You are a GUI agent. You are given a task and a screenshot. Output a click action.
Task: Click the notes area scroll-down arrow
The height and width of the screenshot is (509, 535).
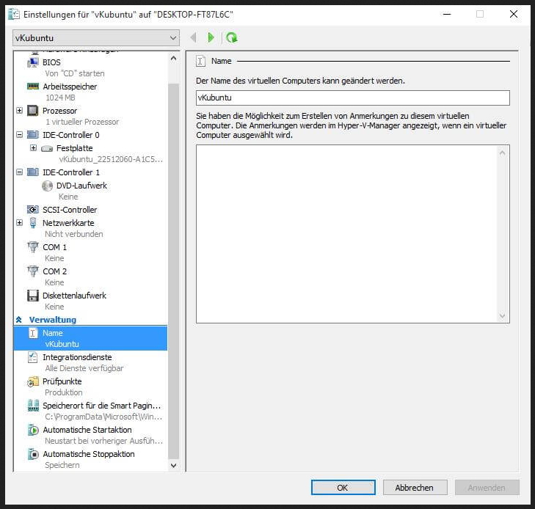502,316
